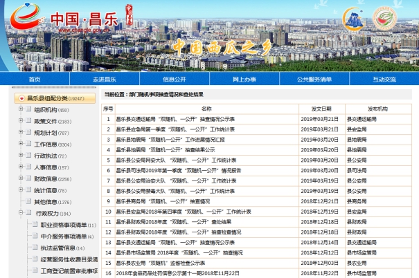Open the 首页 navigation tab

tap(35, 80)
